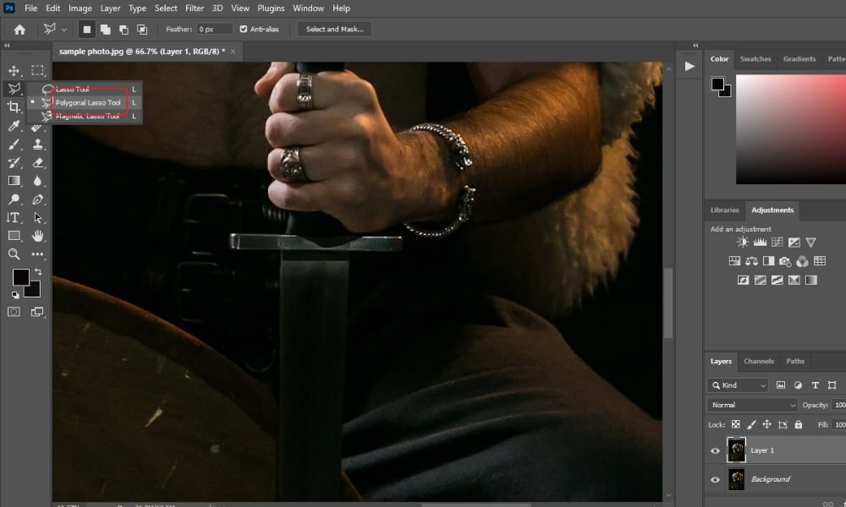Choose Polygonal Lasso Tool from flyout

tap(88, 102)
